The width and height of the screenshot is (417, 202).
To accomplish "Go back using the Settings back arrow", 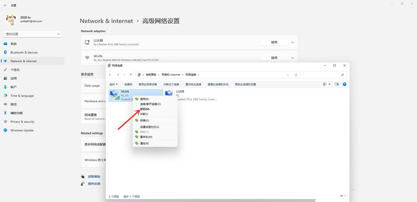I will tap(5, 5).
